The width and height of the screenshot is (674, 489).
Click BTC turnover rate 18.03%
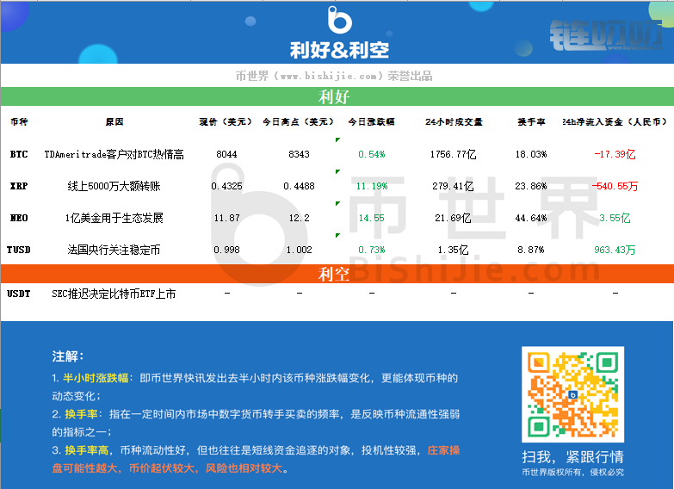point(531,154)
